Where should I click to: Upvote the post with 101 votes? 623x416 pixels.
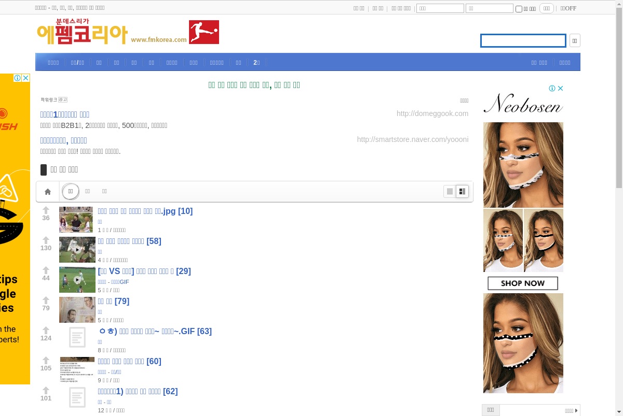[46, 390]
